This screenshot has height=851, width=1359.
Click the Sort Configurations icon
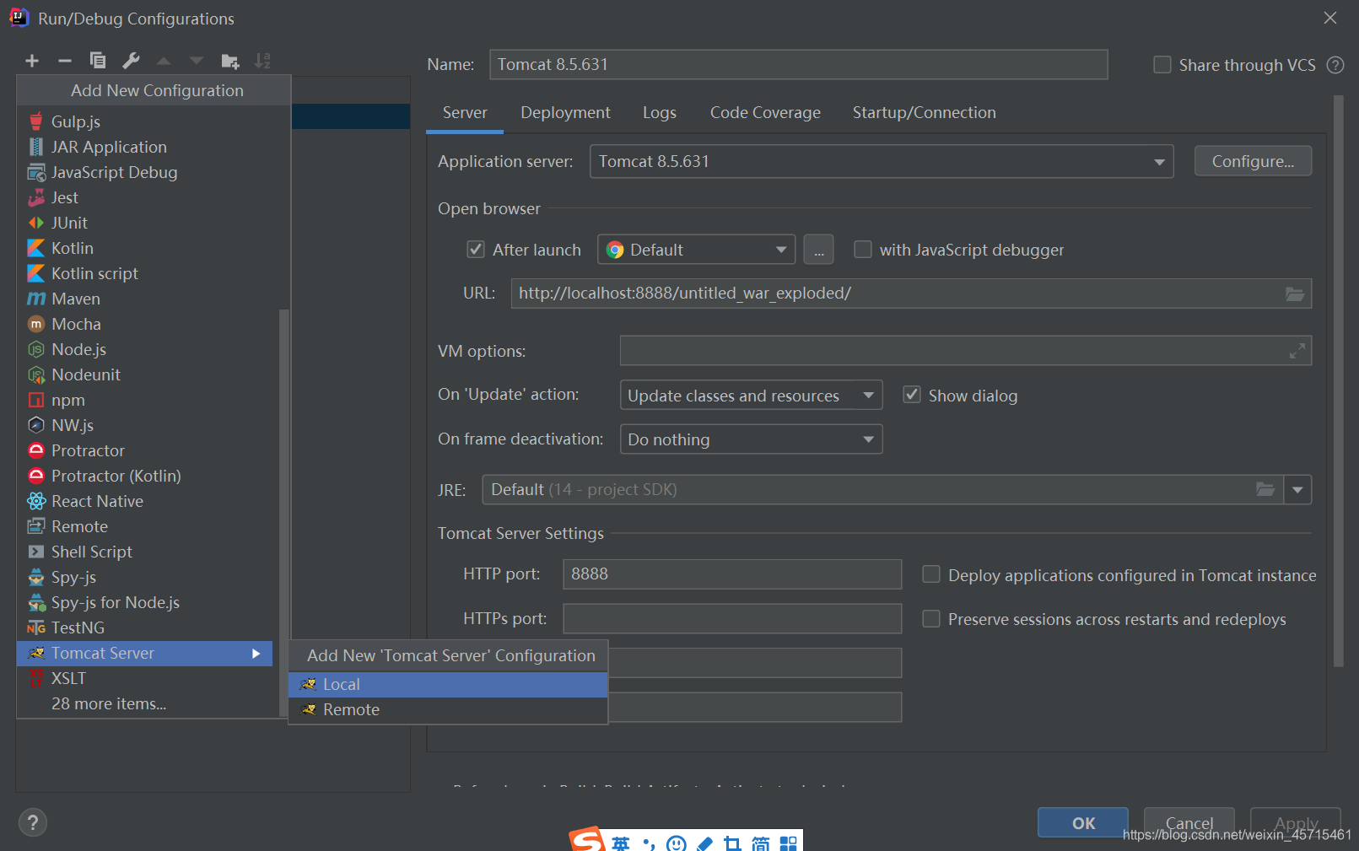262,61
